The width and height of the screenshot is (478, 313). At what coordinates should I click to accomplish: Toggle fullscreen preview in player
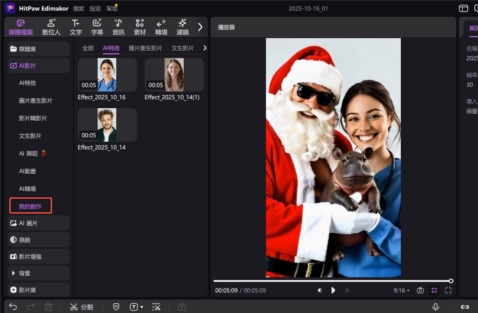448,290
